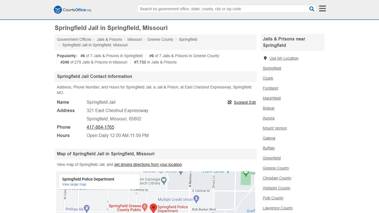Click #6 of 7 Jails & Prisons in Springfield
Viewport: 379px width, 213px height.
click(112, 56)
